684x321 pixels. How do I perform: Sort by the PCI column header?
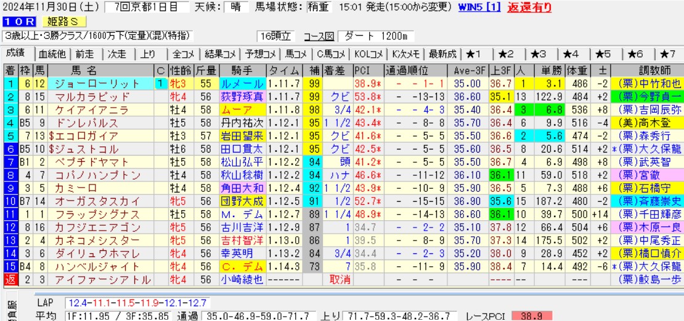(x=362, y=69)
